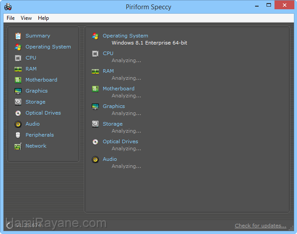Click the Motherboard heading link in summary
The height and width of the screenshot is (234, 297).
click(x=119, y=89)
